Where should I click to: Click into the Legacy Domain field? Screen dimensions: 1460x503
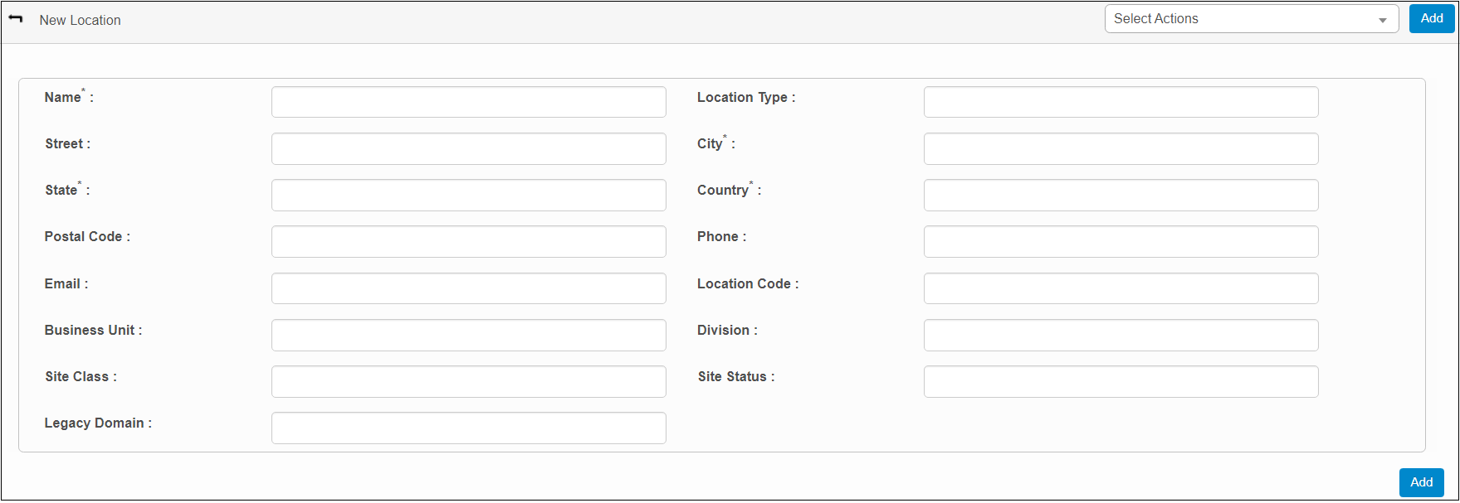coord(468,428)
